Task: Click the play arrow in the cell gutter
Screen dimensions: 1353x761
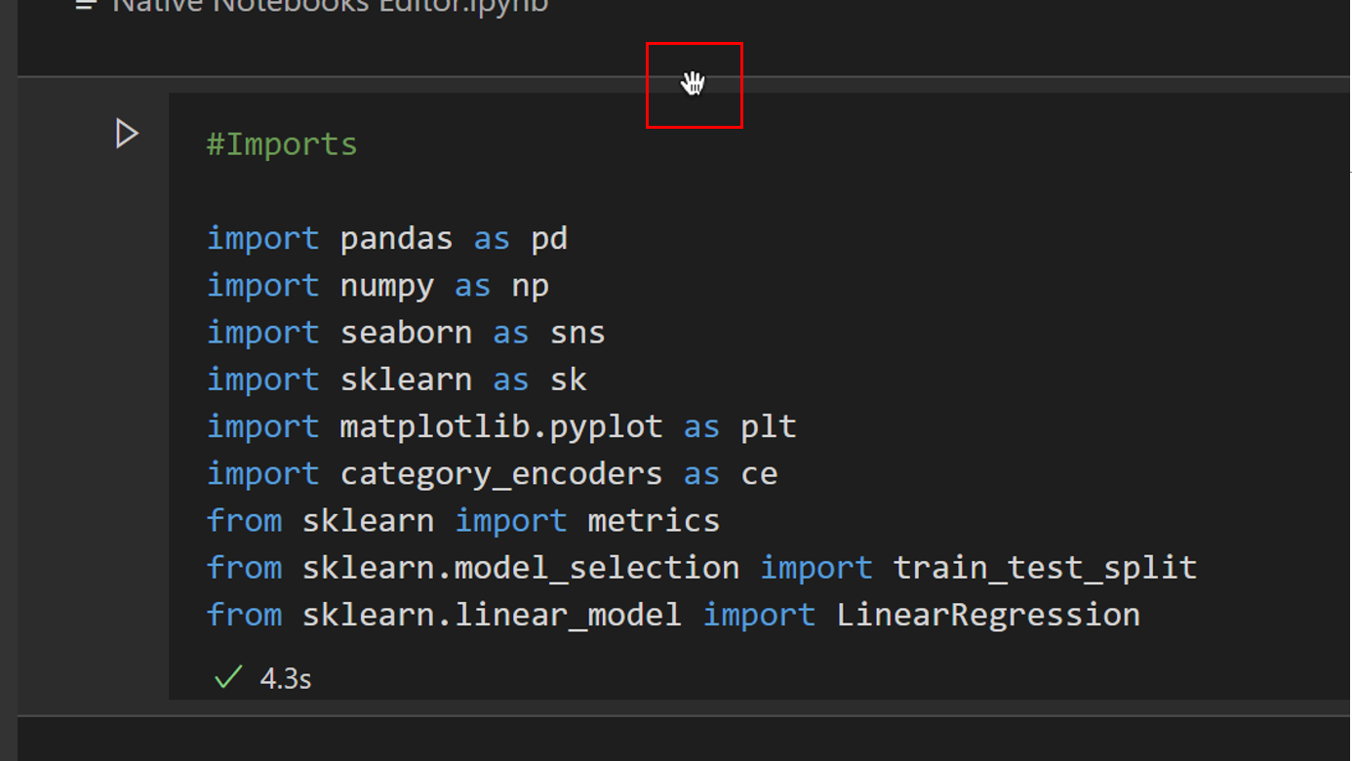Action: pyautogui.click(x=127, y=134)
